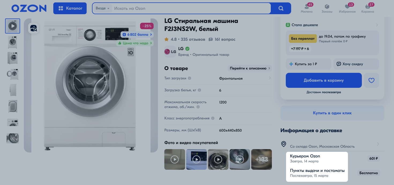Click info icon next to Тип загрузки
The width and height of the screenshot is (394, 185).
point(189,78)
